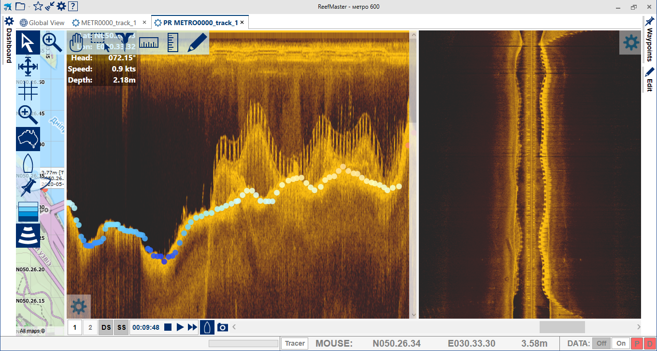Click the Speed value 0.9 kts
Screen dimensions: 657x351
(124, 69)
